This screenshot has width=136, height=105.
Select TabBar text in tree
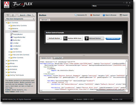(x=16, y=49)
